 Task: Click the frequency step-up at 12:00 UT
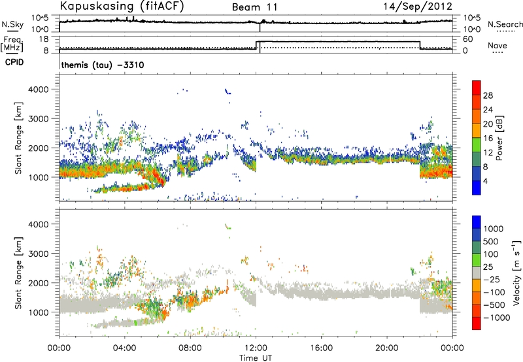[x=256, y=45]
